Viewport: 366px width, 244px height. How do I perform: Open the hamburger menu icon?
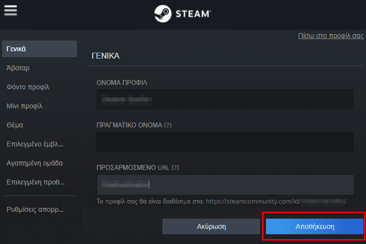[11, 10]
